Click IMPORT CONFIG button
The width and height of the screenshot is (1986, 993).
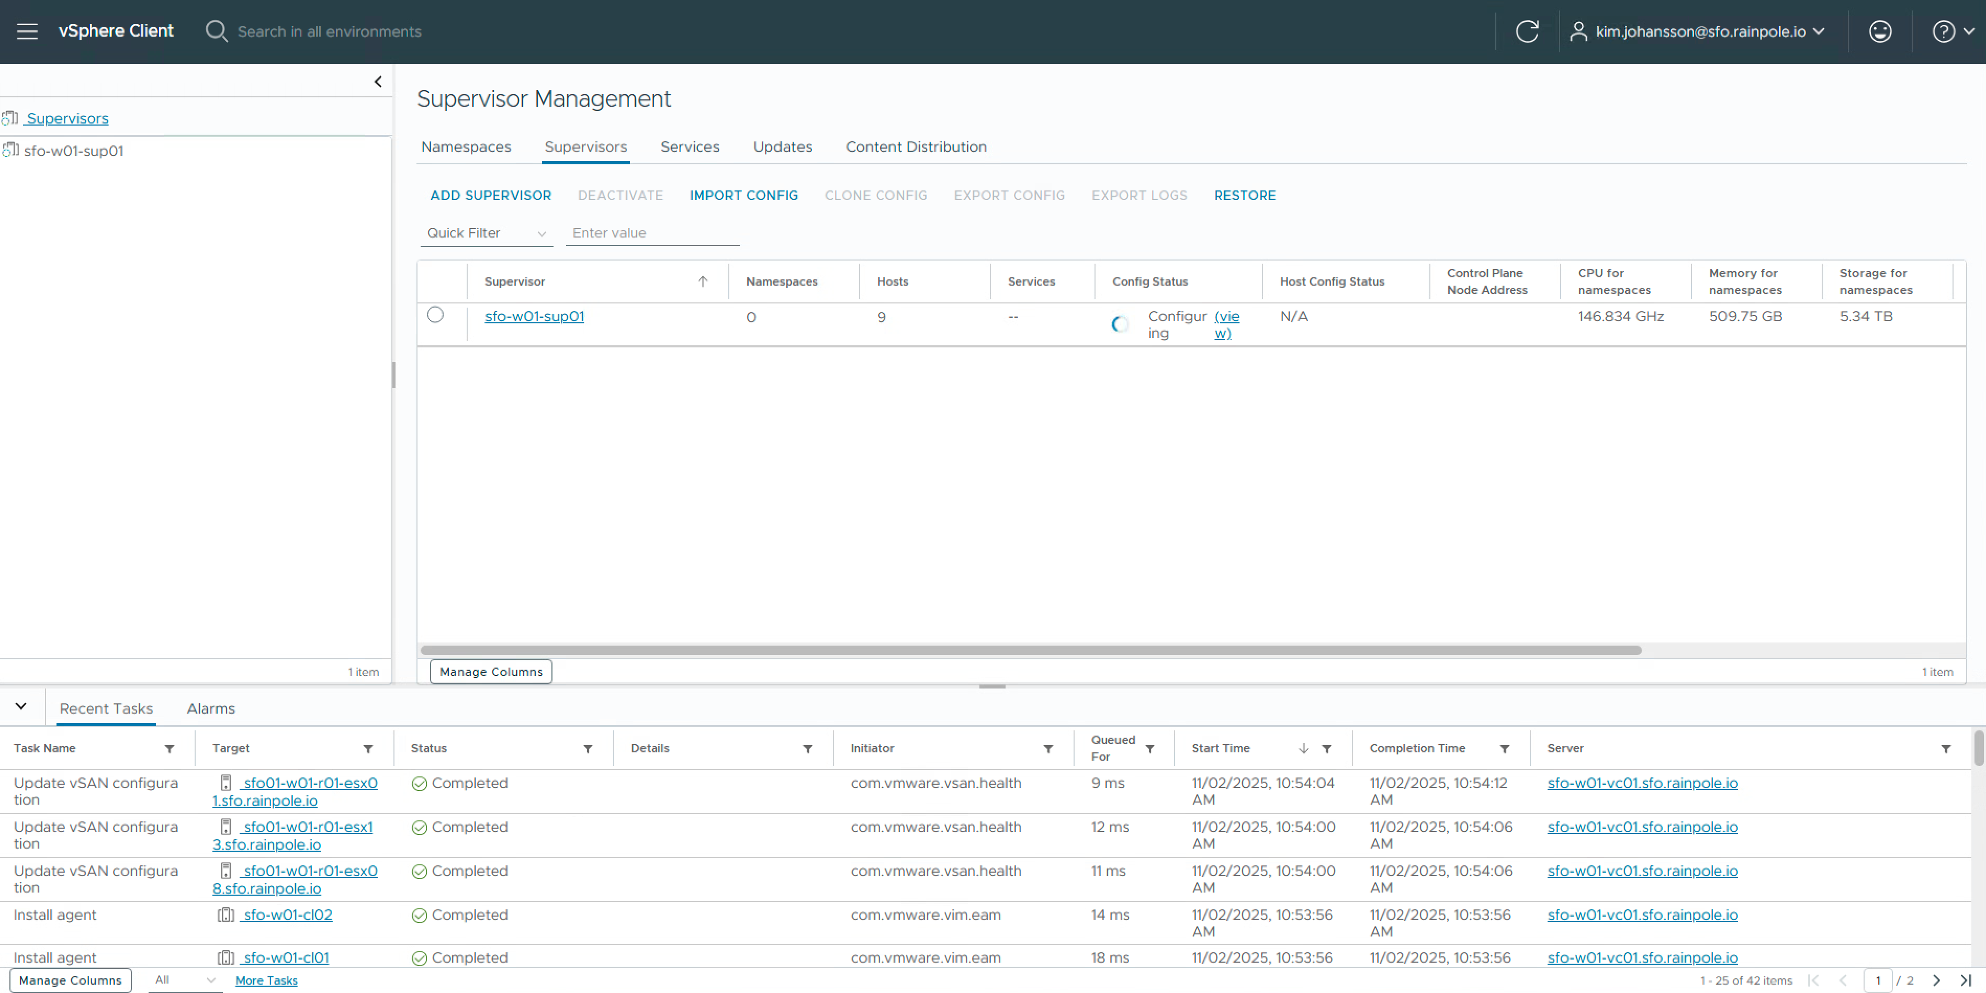(x=744, y=195)
